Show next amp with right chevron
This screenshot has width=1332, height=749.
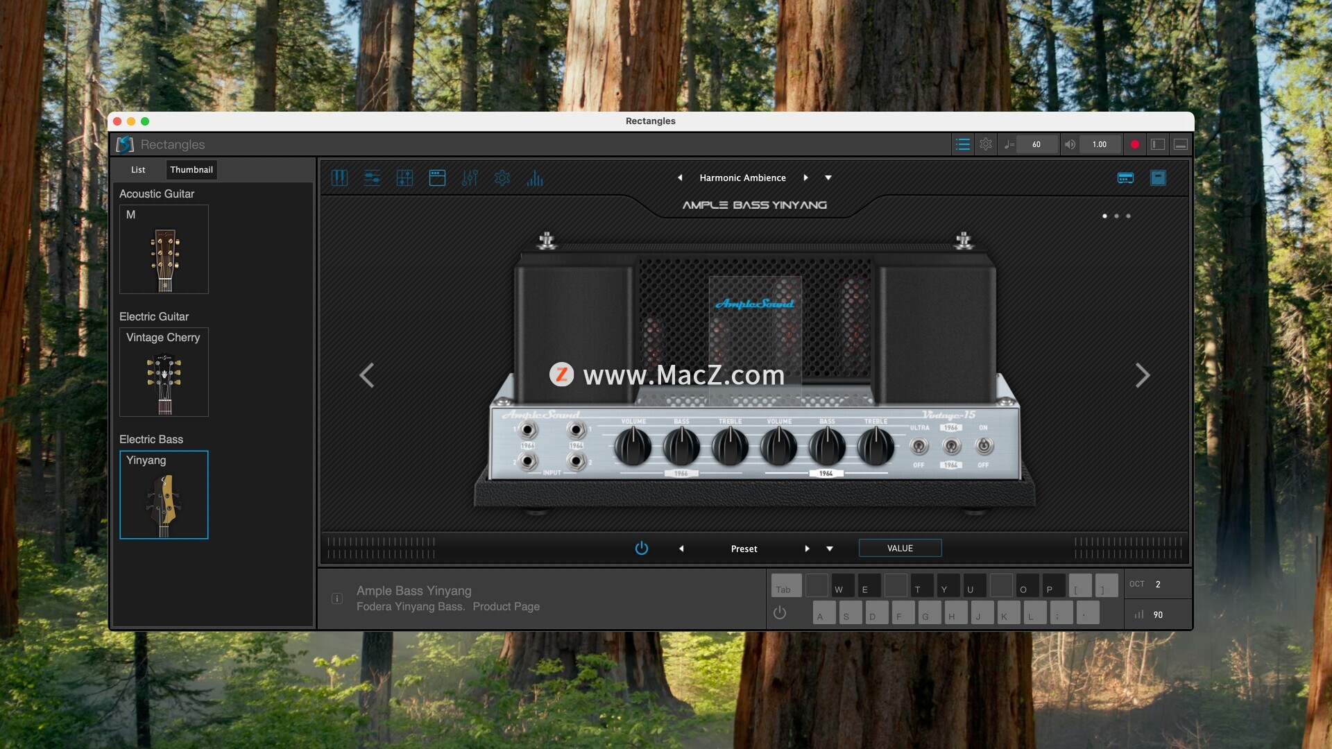1143,375
